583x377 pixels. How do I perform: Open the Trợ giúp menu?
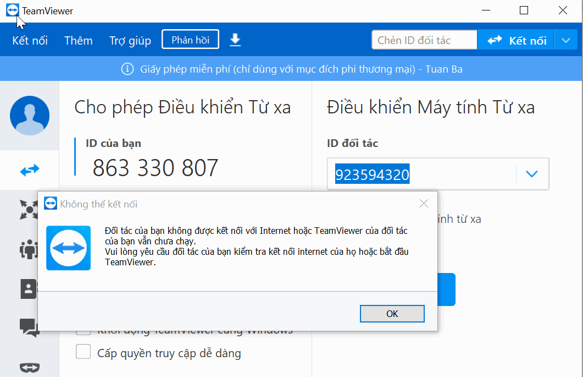tap(130, 40)
